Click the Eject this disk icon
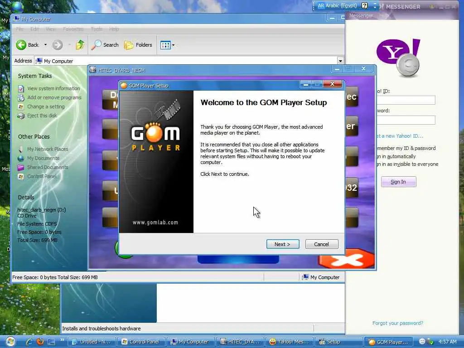Screen dimensions: 464x348 tap(21, 116)
